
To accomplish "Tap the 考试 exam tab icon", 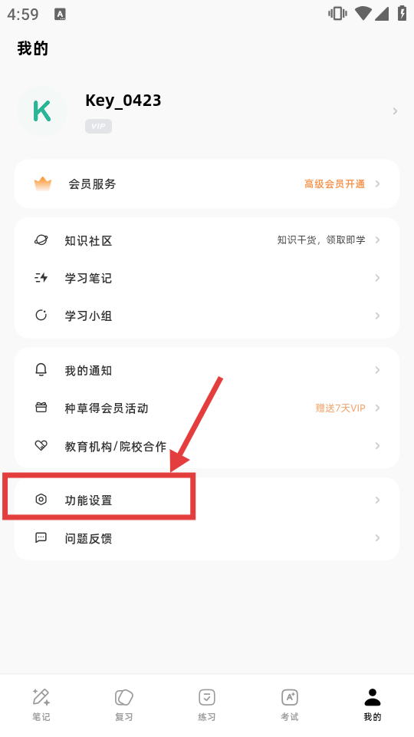I will (290, 697).
